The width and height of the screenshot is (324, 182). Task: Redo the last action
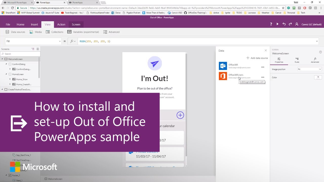[x=290, y=24]
